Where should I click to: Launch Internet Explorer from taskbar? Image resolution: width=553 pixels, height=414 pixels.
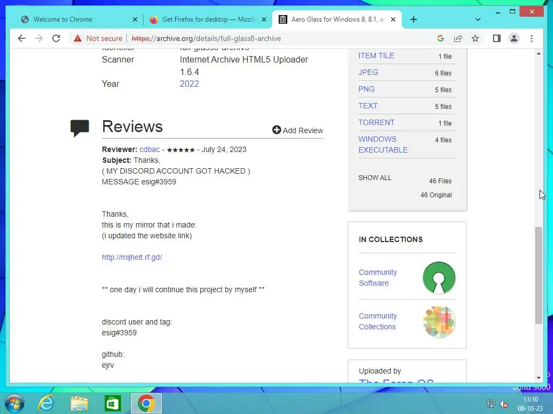tap(46, 403)
